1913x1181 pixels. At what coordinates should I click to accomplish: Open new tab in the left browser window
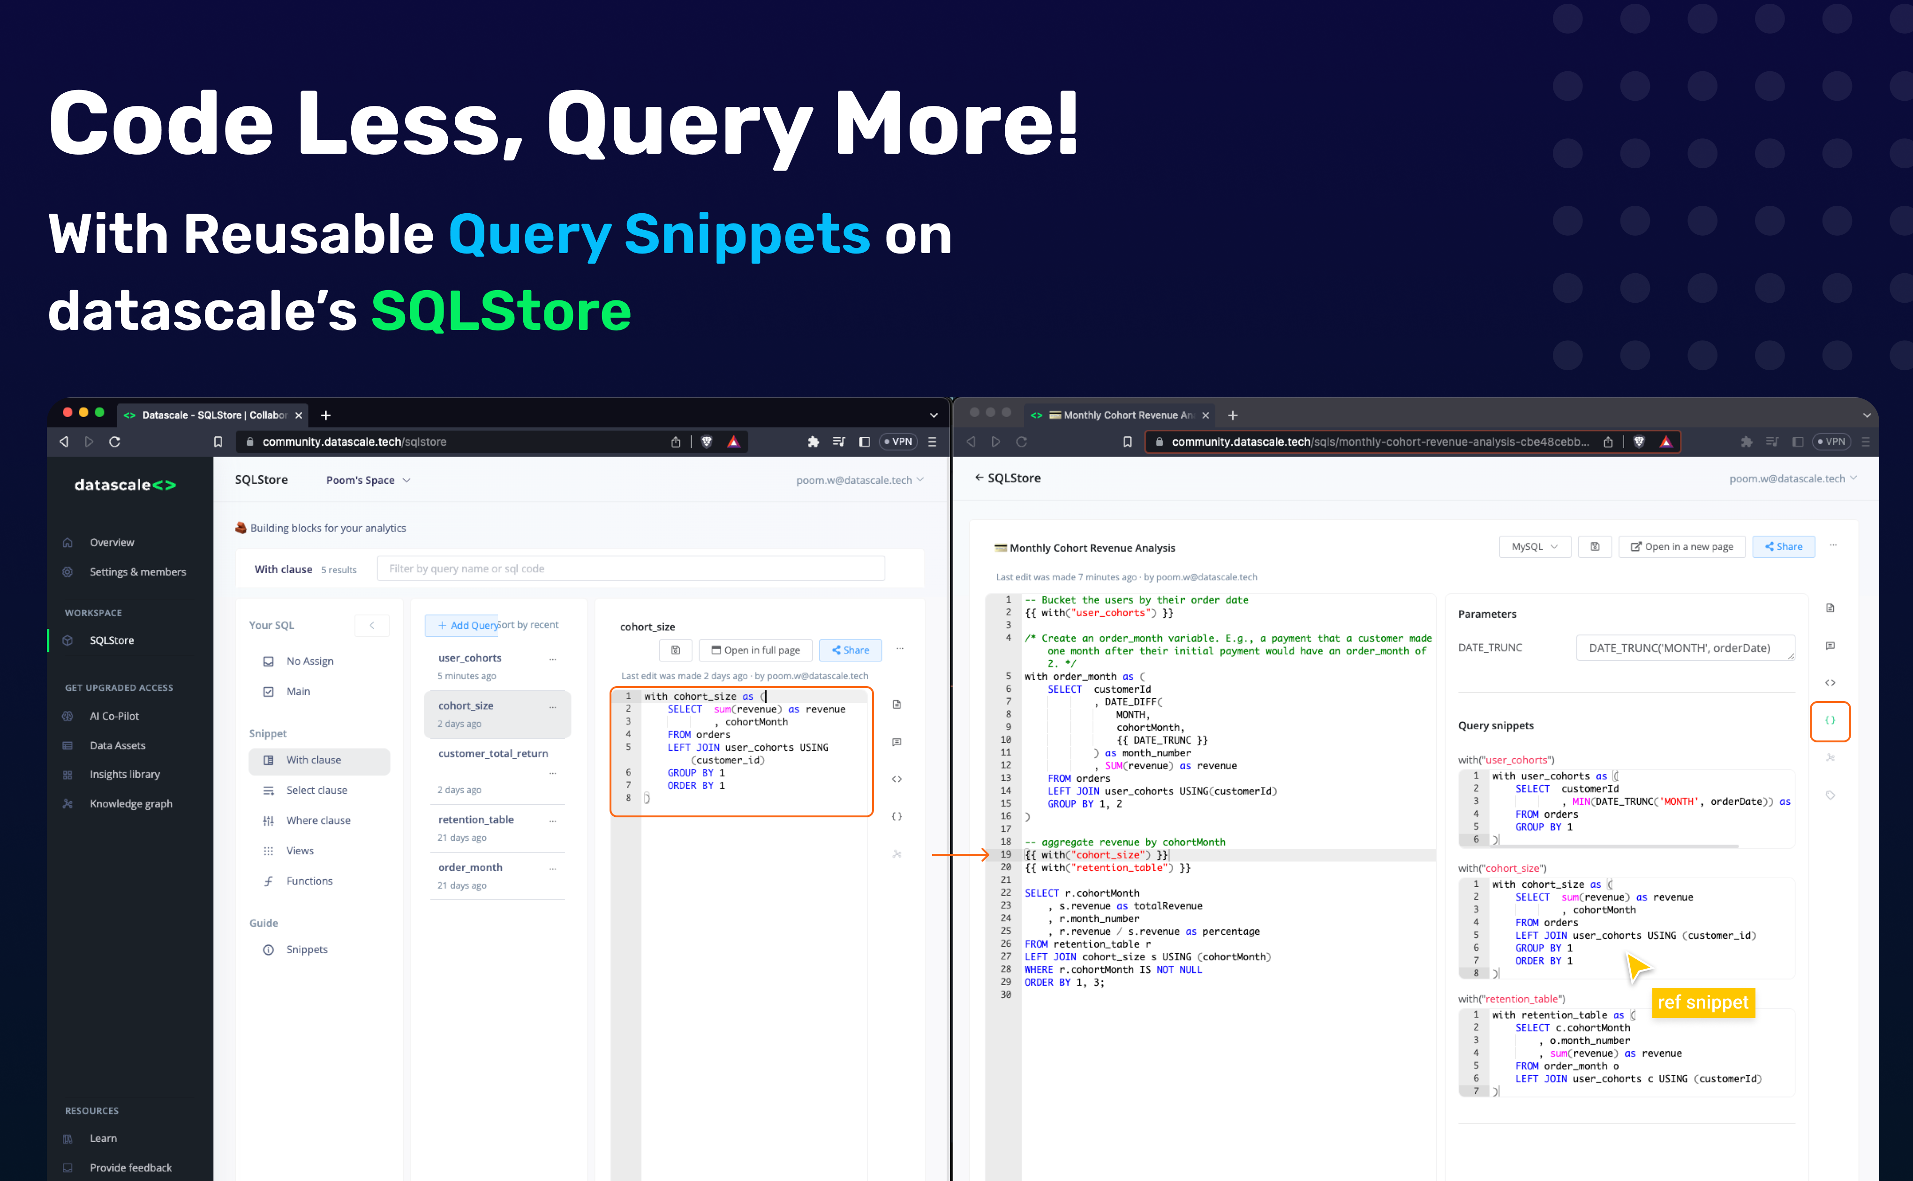point(326,415)
